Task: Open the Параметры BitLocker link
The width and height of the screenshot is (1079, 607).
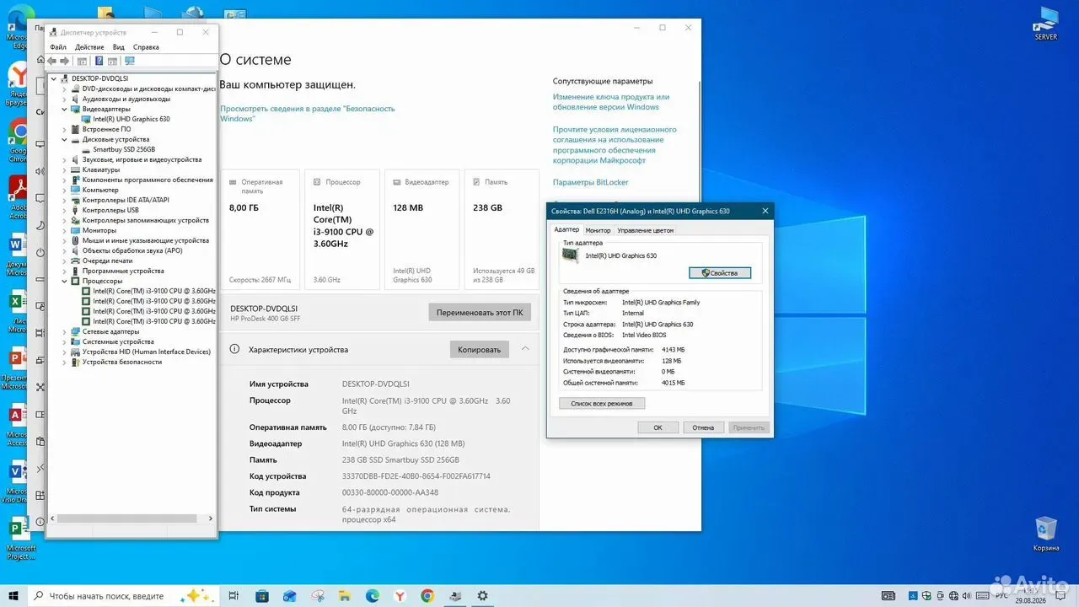Action: tap(591, 182)
